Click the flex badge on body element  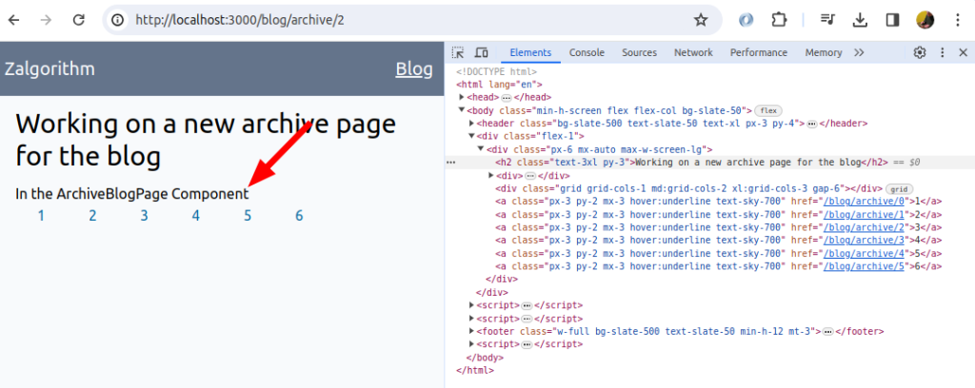click(768, 110)
